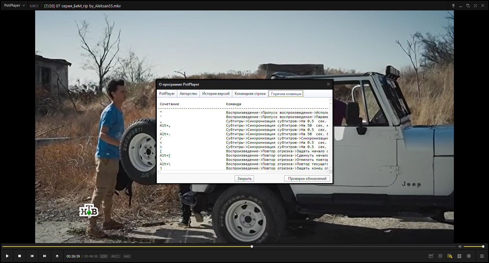
Task: Skip to the previous file
Action: pos(32,256)
